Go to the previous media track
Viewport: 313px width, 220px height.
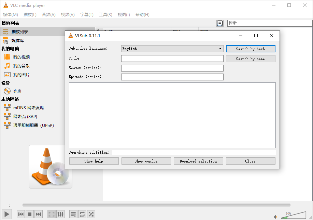[21, 215]
